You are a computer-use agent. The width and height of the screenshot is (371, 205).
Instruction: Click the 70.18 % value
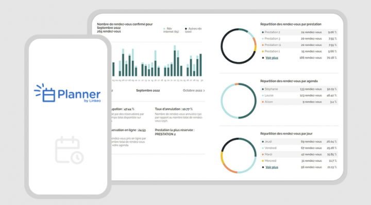[332, 58]
